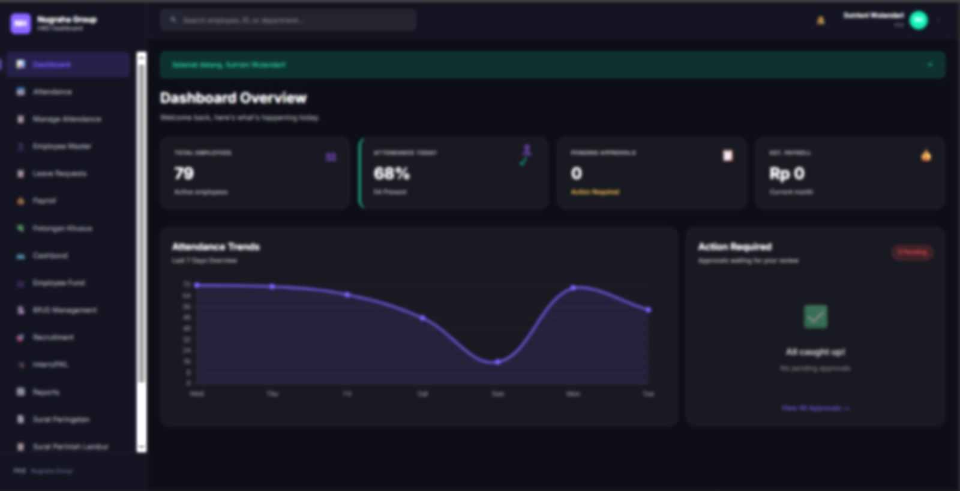Click the Total Employees card icon
960x491 pixels.
tap(331, 157)
